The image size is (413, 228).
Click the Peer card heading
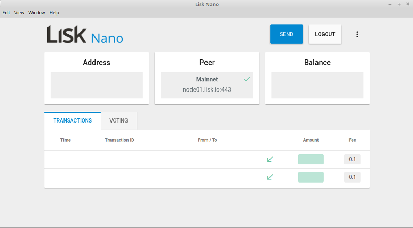[207, 62]
